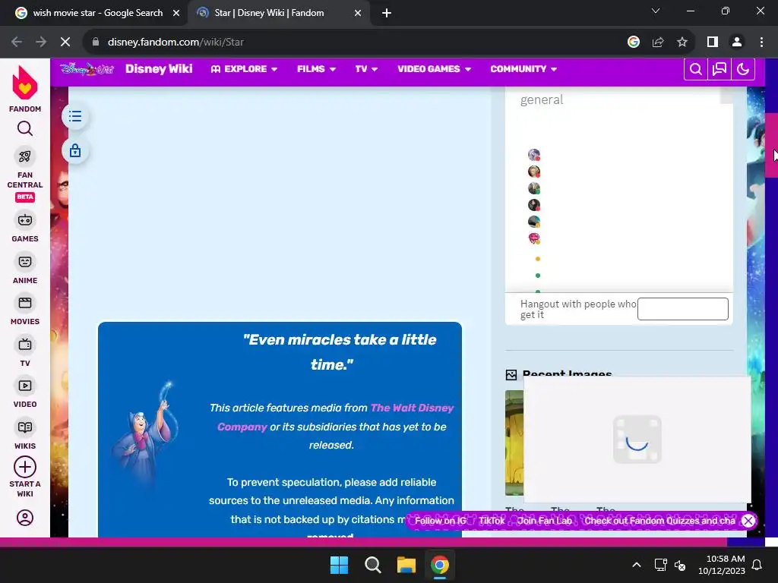The height and width of the screenshot is (583, 778).
Task: Open the Fan Central rocket icon
Action: tap(25, 156)
